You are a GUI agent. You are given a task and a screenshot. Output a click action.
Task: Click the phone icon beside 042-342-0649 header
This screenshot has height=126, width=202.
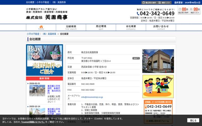click(x=138, y=14)
